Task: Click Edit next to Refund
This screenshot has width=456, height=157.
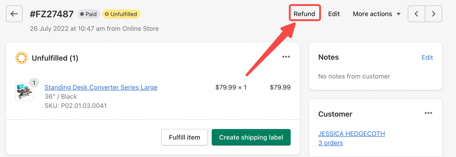Action: click(x=334, y=14)
